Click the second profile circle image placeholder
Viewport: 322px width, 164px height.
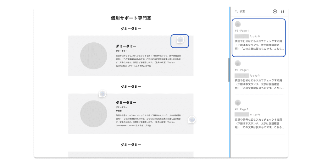[x=94, y=114]
